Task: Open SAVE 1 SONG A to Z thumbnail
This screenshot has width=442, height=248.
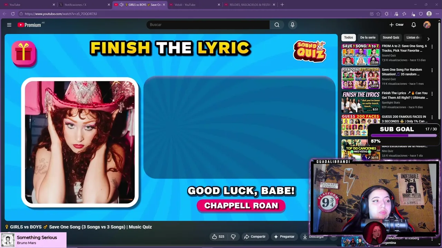Action: 361,54
